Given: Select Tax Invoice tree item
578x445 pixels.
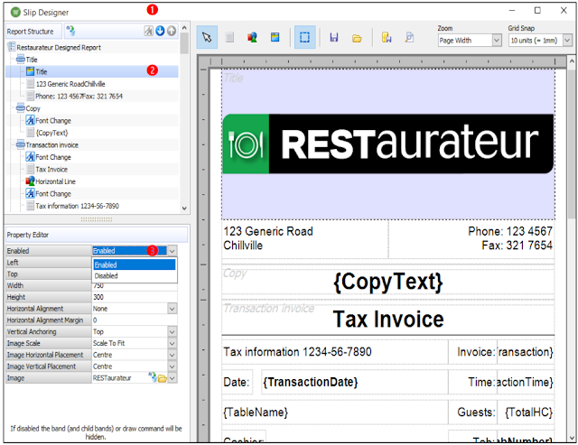Looking at the screenshot, I should coord(51,170).
